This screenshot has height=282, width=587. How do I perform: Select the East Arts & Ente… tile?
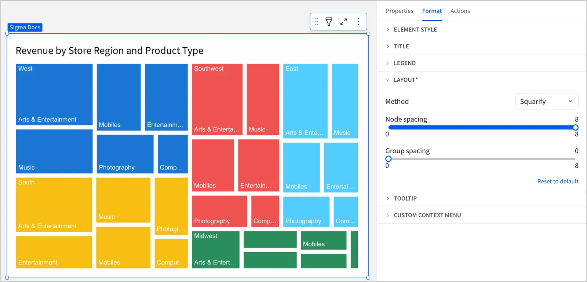pyautogui.click(x=305, y=101)
